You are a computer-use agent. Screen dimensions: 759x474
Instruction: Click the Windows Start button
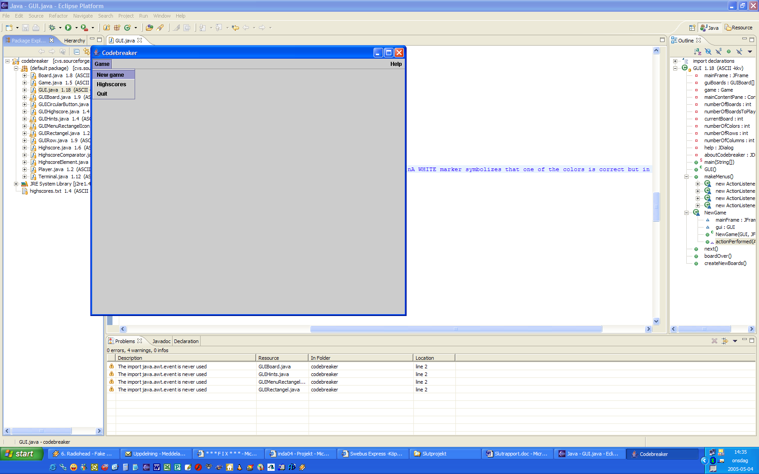pos(21,454)
